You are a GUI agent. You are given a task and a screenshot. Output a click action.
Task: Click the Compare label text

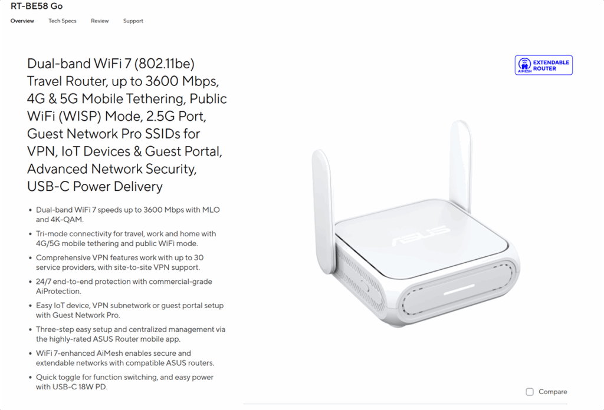point(553,392)
